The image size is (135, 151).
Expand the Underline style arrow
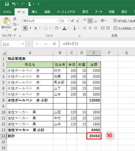point(40,28)
